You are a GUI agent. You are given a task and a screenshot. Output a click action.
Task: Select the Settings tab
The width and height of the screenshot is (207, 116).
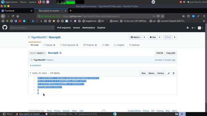pyautogui.click(x=134, y=45)
